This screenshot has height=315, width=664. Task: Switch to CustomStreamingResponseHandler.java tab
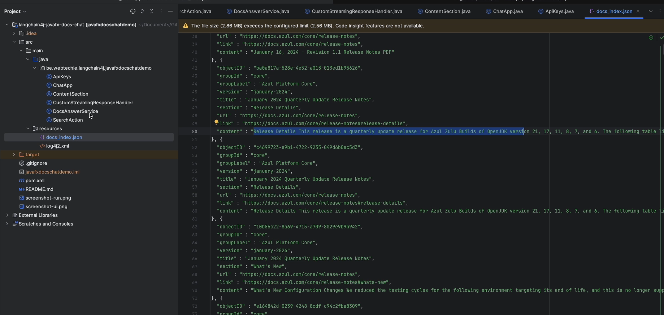(x=353, y=12)
